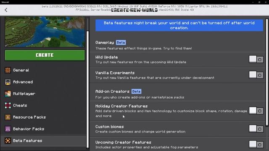
Task: Open the General settings tab
Action: (x=43, y=70)
